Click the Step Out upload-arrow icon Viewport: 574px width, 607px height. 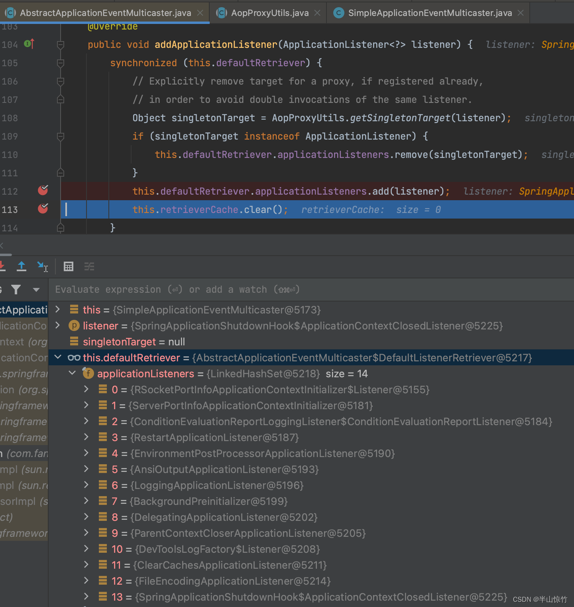(x=22, y=266)
